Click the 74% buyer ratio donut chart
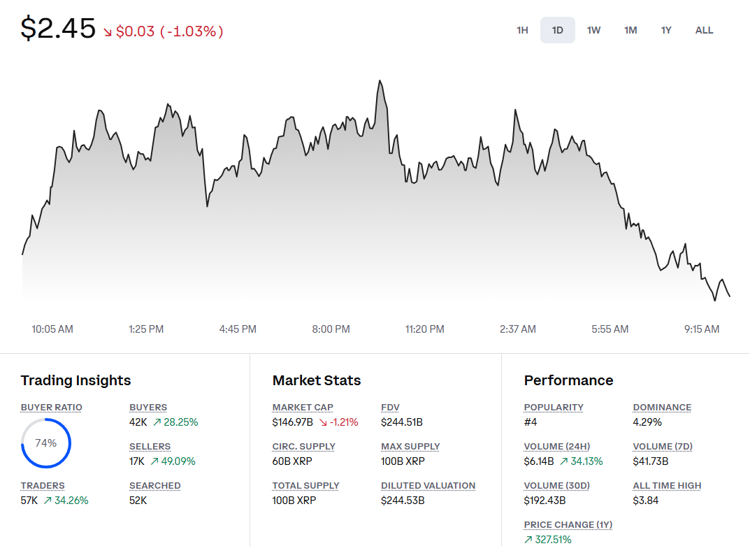 click(x=45, y=443)
